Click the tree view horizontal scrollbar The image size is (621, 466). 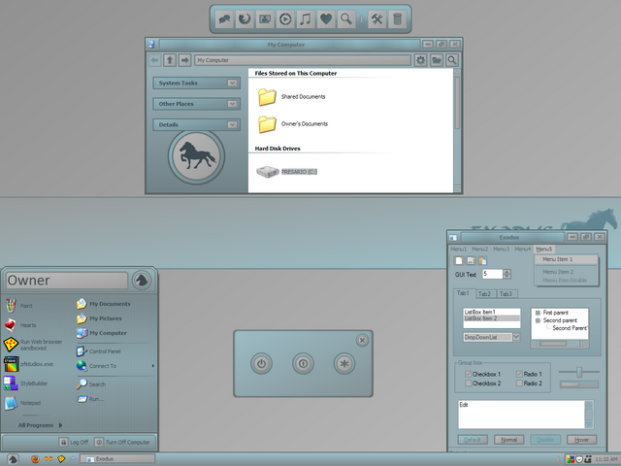(x=559, y=344)
